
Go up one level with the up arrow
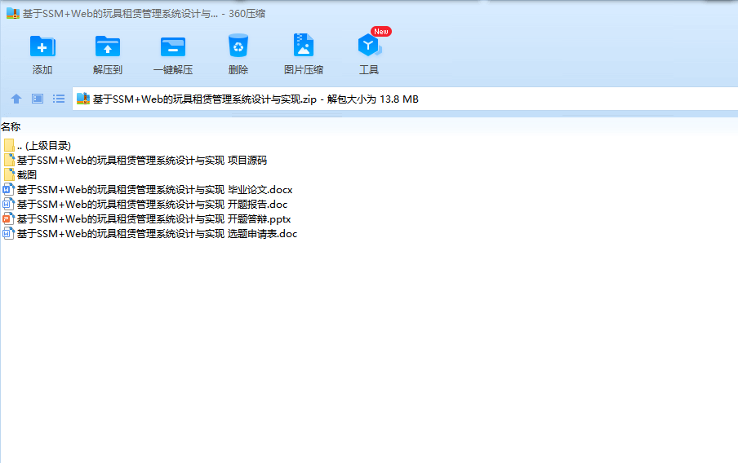click(x=16, y=99)
